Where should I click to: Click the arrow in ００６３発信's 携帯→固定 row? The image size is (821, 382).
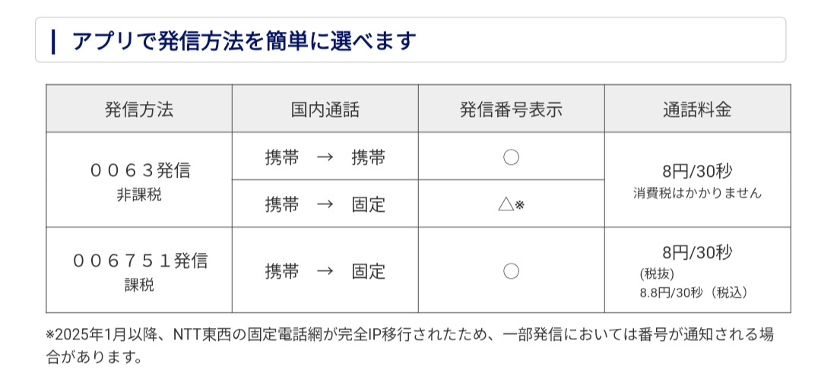click(x=325, y=204)
